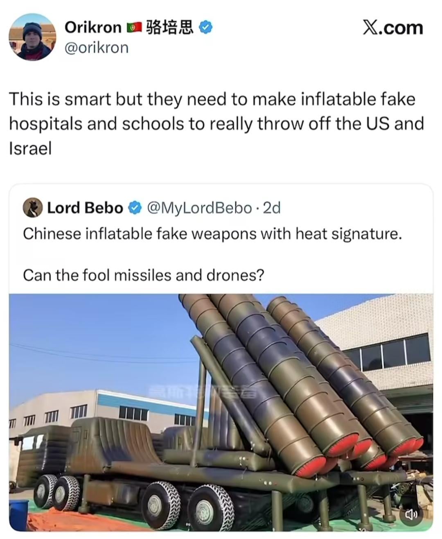The height and width of the screenshot is (539, 442).
Task: Click the X.com logo
Action: click(392, 28)
